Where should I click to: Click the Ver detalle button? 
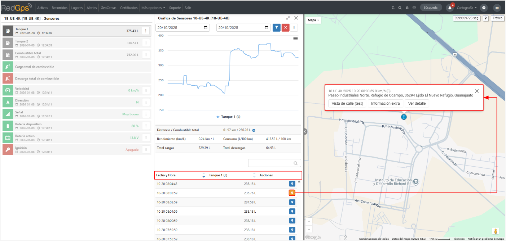(x=417, y=104)
